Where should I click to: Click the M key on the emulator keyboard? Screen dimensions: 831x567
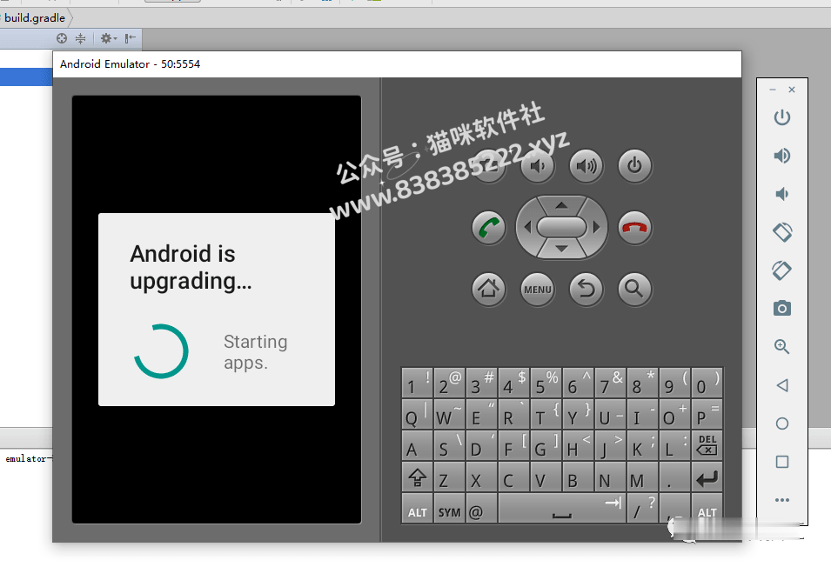pyautogui.click(x=642, y=477)
